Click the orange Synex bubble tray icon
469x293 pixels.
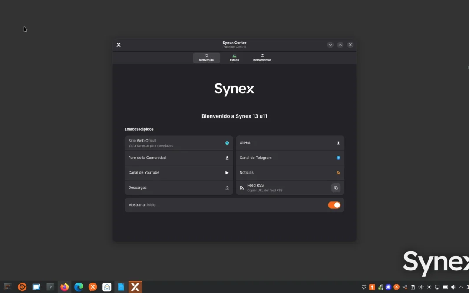click(x=396, y=287)
